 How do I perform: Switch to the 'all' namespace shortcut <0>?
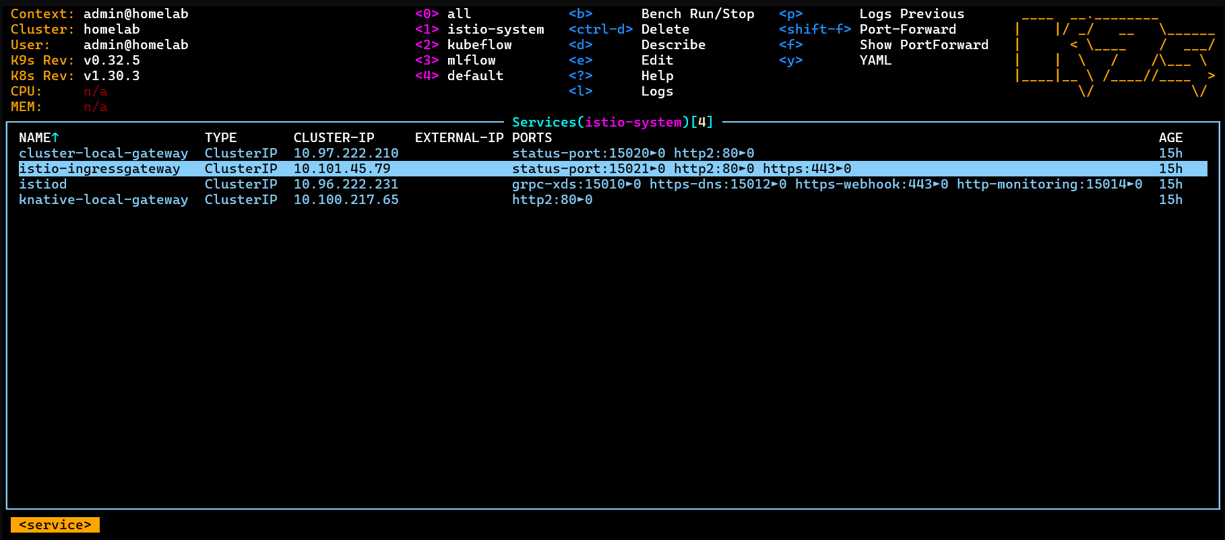pyautogui.click(x=443, y=14)
